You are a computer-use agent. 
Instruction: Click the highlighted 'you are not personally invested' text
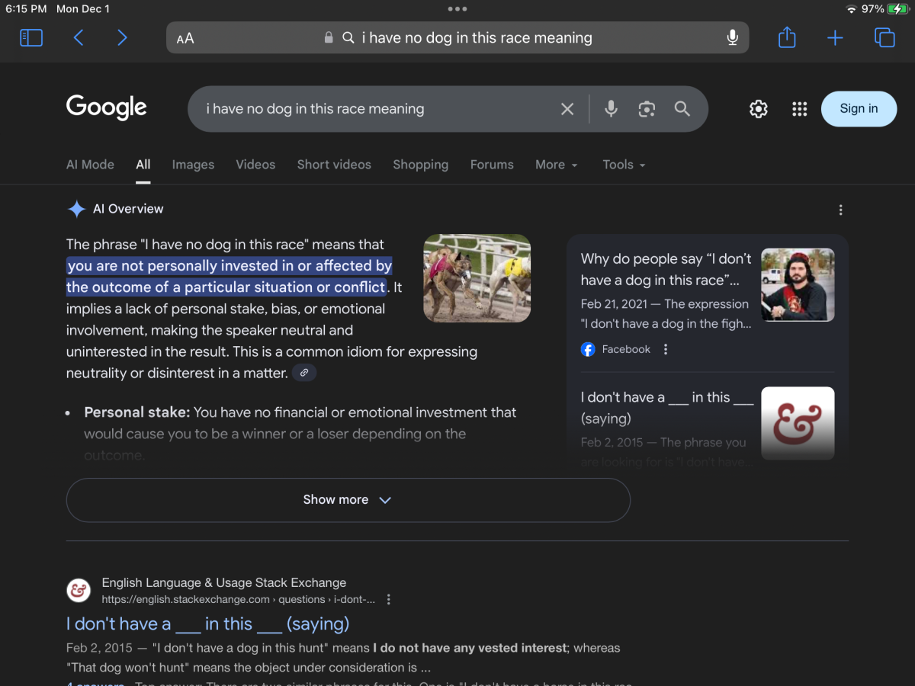pos(229,276)
